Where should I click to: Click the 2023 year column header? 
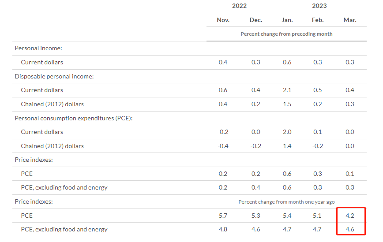click(319, 6)
